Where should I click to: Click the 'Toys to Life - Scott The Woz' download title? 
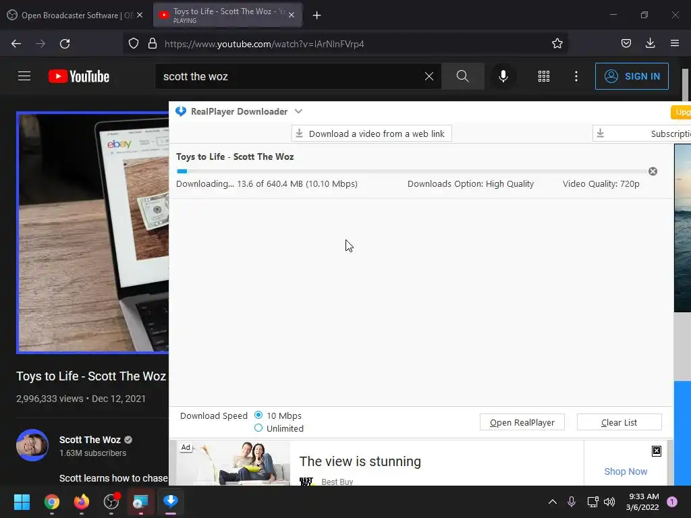(235, 156)
